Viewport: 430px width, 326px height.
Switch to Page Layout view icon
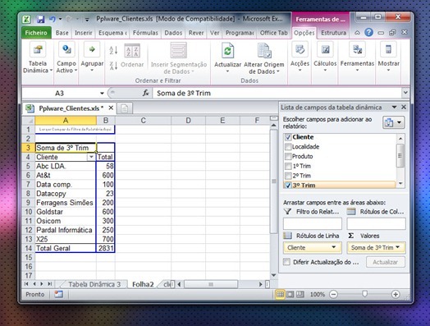[x=290, y=295]
